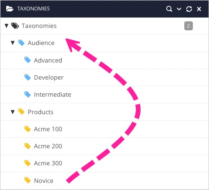Select the Products taxonomy
Viewport: 209px width, 190px height.
40,112
